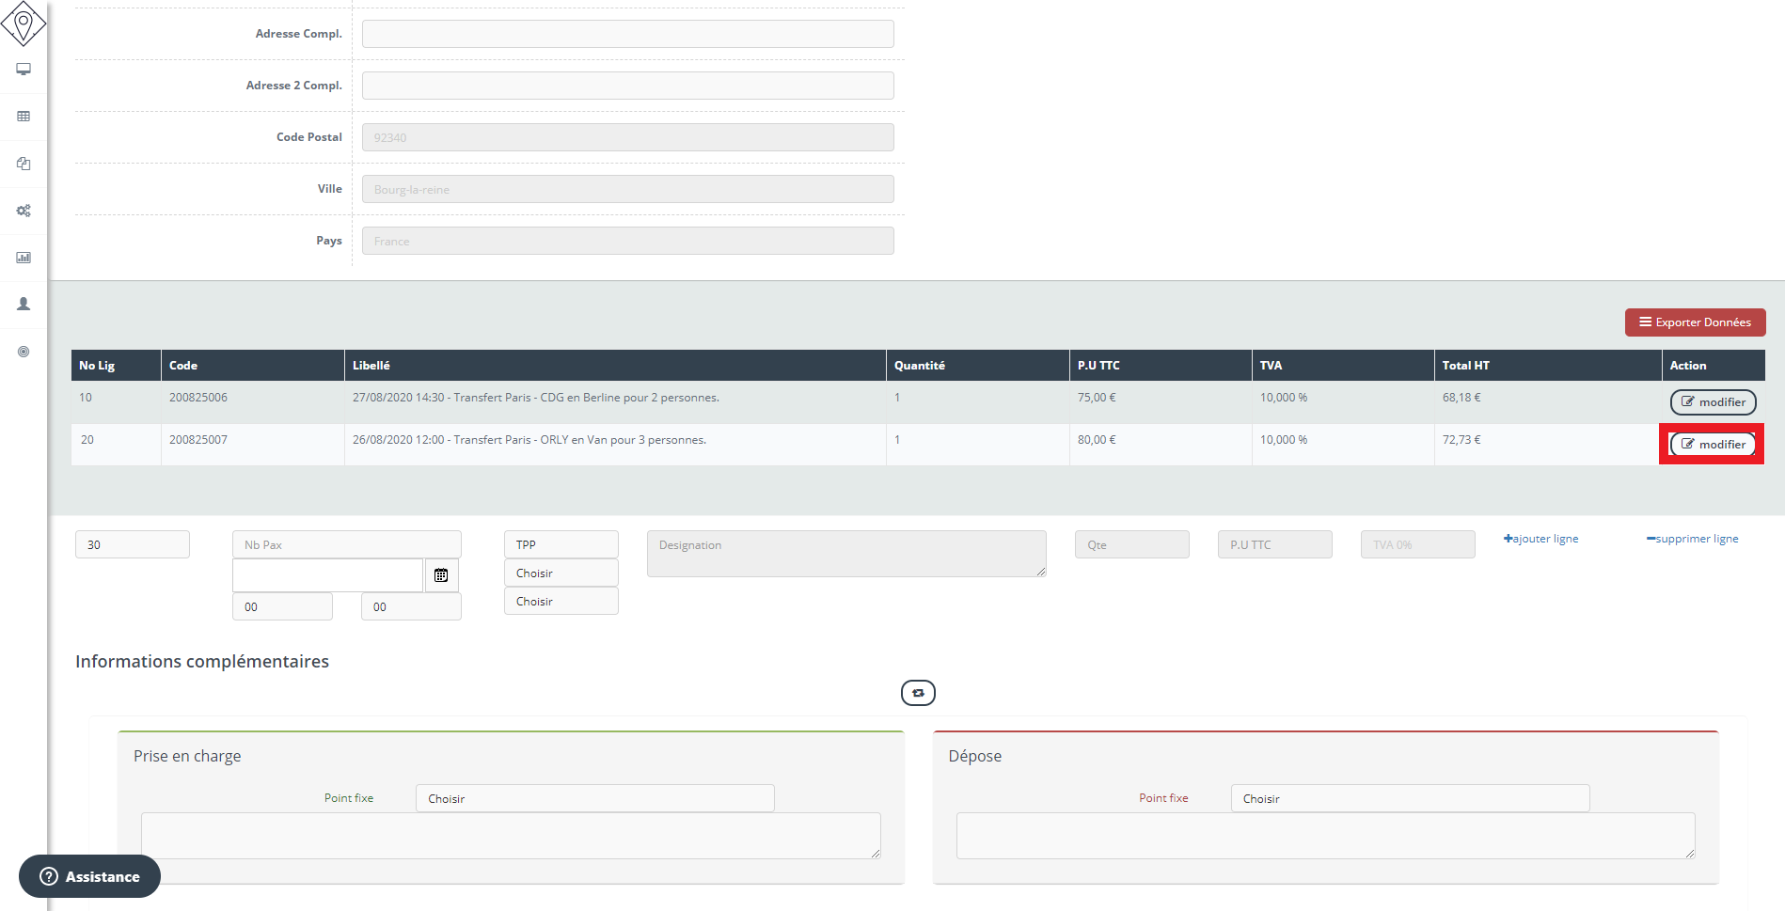Click the Nb Pax input field

tap(346, 544)
